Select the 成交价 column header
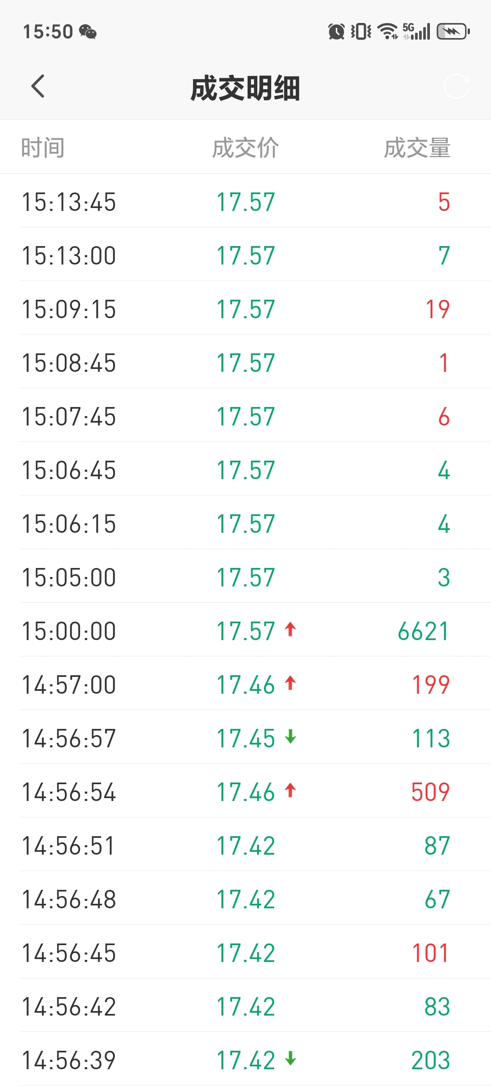The image size is (491, 1086). pos(245,147)
